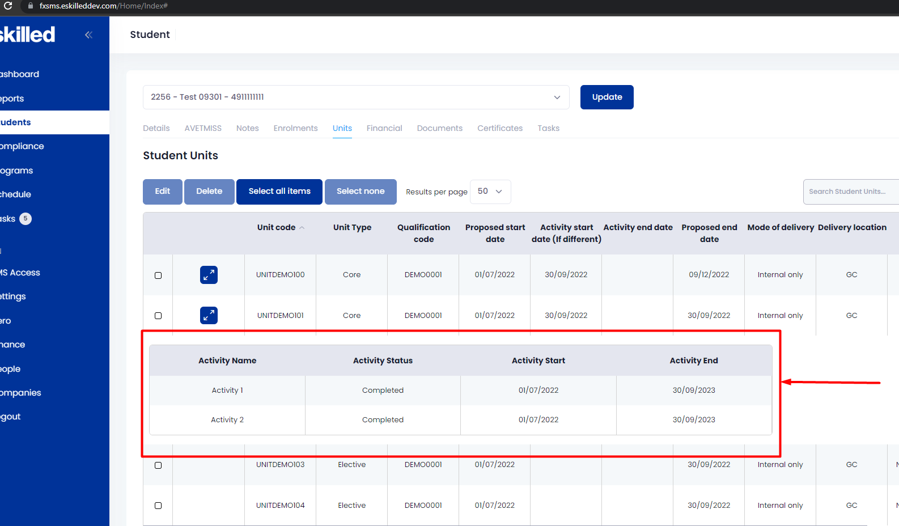
Task: Switch to the AVETMISS tab
Action: click(x=203, y=128)
